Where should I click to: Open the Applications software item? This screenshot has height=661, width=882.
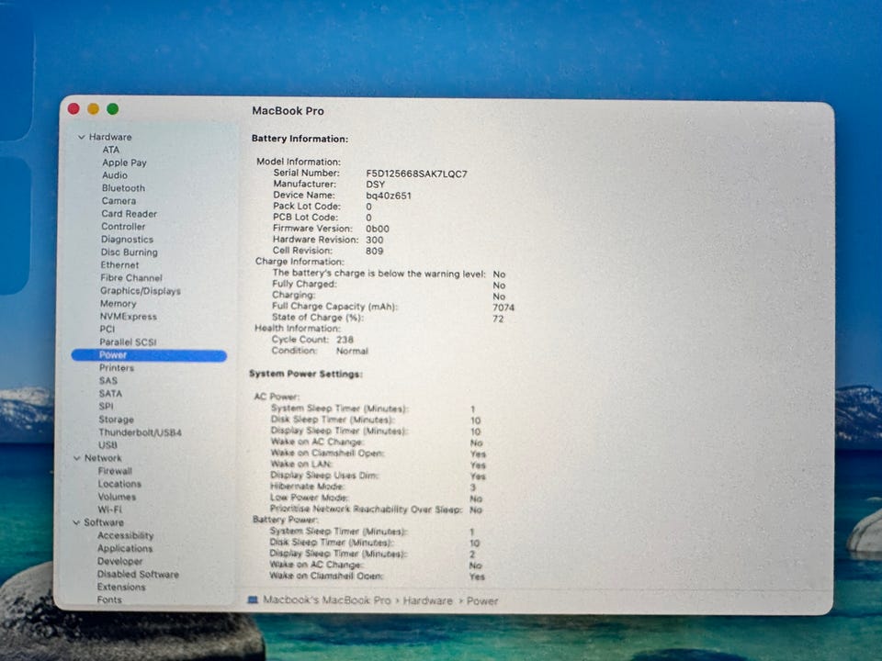pos(124,549)
